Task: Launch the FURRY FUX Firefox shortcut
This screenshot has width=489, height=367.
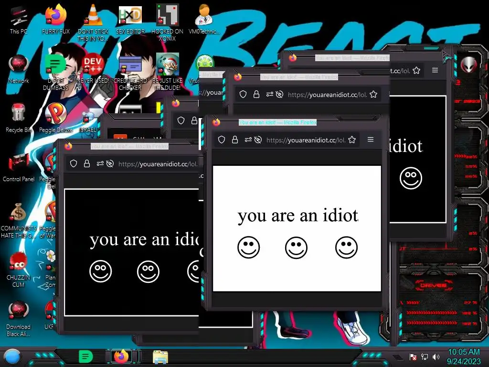Action: click(x=56, y=19)
